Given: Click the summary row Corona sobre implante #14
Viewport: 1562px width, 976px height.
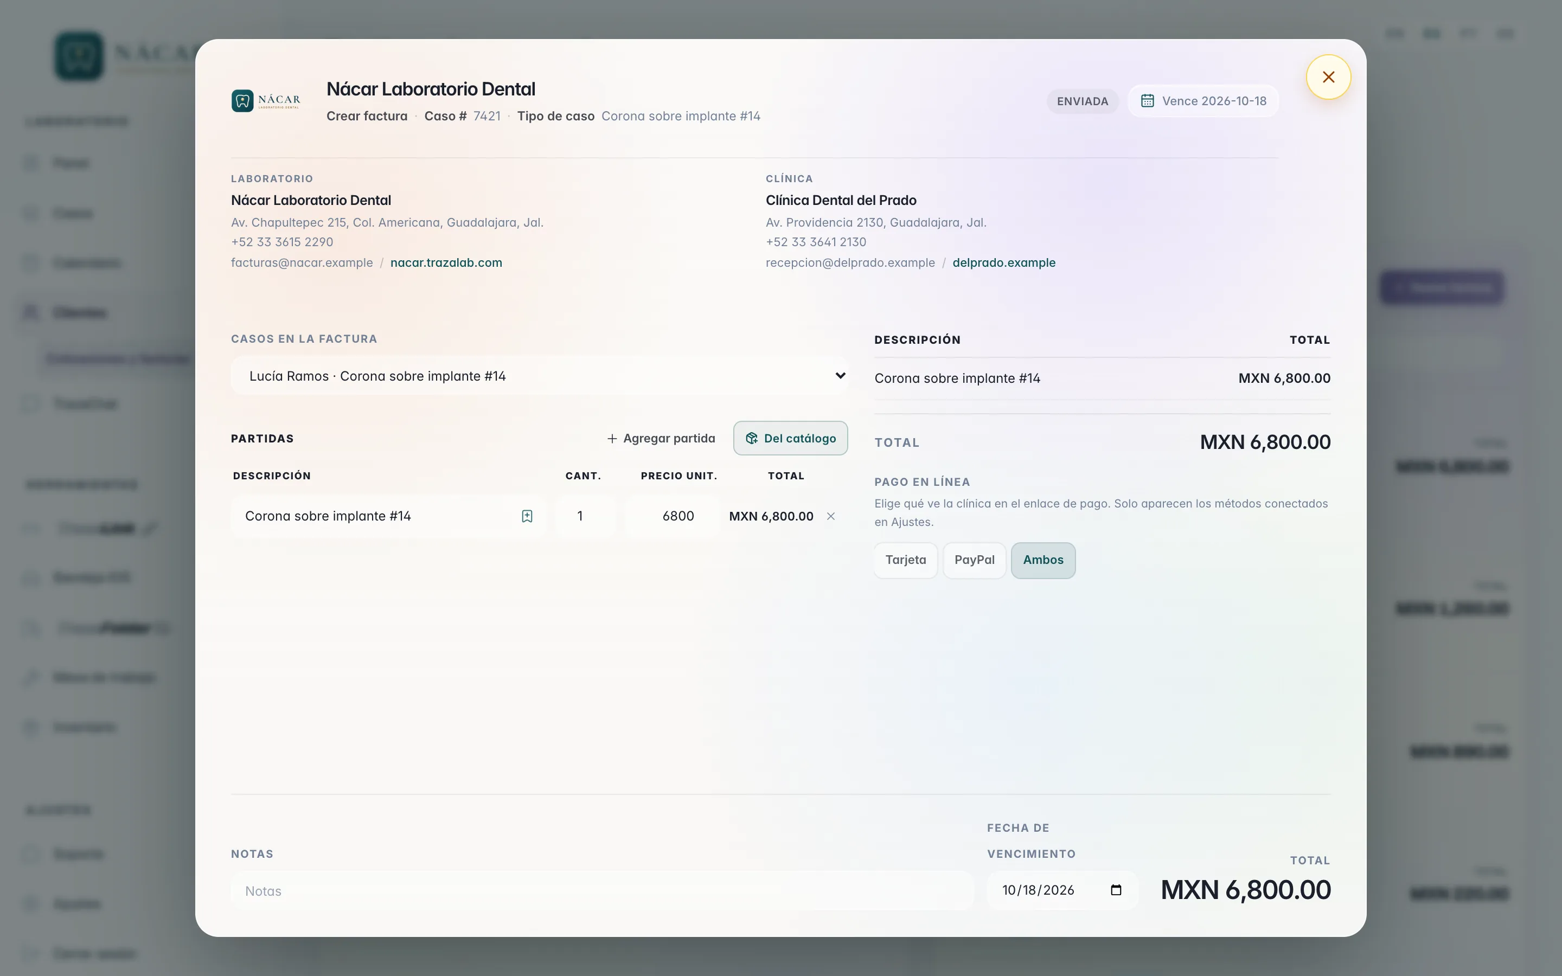Looking at the screenshot, I should point(1103,378).
